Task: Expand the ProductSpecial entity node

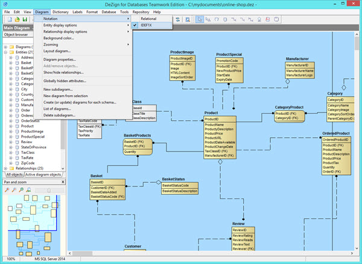Action: (11, 137)
